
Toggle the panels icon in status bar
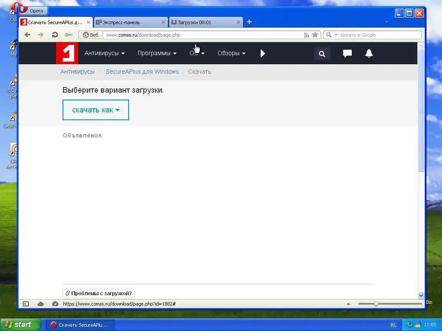[26, 304]
